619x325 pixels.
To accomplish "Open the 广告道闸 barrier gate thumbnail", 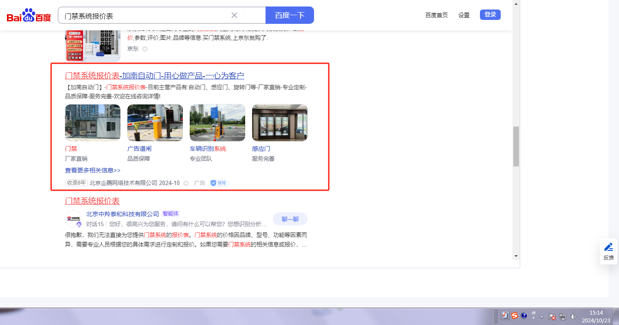I will [x=155, y=123].
